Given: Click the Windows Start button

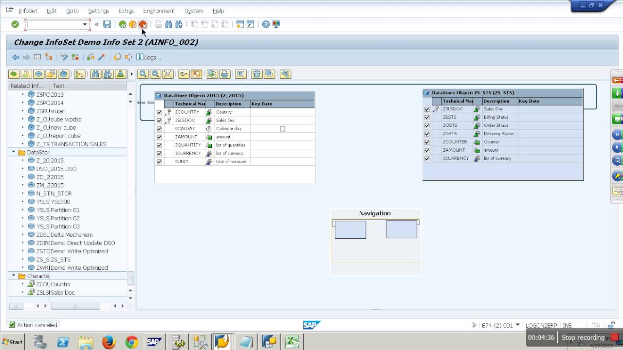Looking at the screenshot, I should (x=12, y=342).
